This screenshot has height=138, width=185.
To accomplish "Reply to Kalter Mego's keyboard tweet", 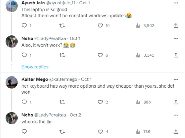I will click(24, 102).
